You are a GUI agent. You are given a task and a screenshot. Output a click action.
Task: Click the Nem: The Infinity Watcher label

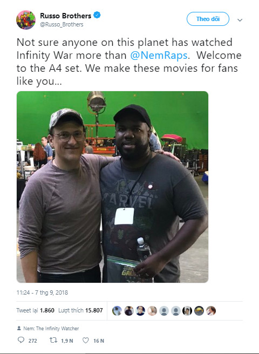click(x=51, y=328)
